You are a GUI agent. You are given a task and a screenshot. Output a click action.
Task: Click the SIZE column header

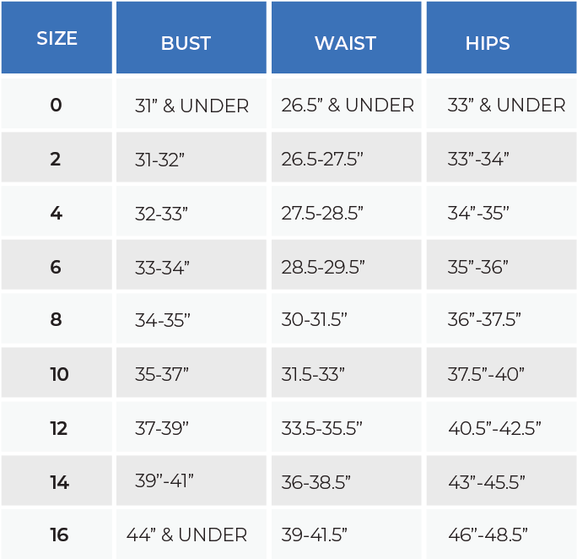[x=57, y=39]
